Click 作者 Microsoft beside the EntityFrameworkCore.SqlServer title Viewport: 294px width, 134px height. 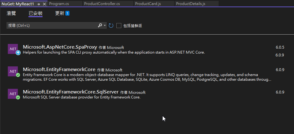click(133, 92)
